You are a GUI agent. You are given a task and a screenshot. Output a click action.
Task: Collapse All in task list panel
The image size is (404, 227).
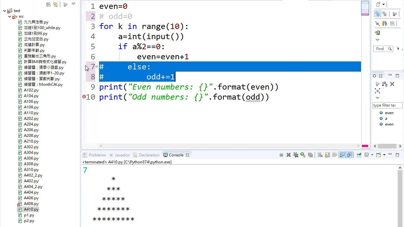(x=392, y=23)
